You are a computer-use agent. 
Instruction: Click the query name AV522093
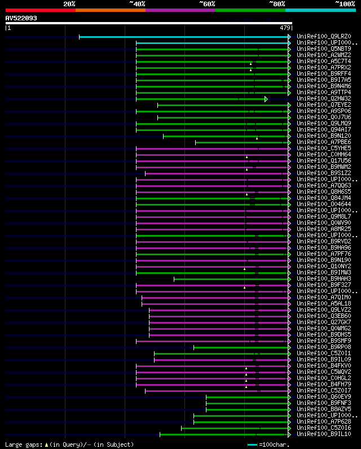point(21,18)
